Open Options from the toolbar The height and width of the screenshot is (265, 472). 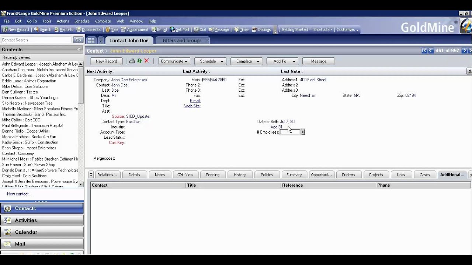point(261,29)
